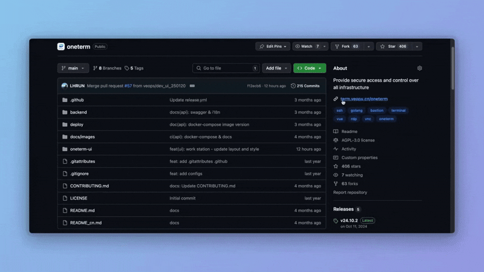Open the term.veops.cn/oneterm website link

click(364, 99)
